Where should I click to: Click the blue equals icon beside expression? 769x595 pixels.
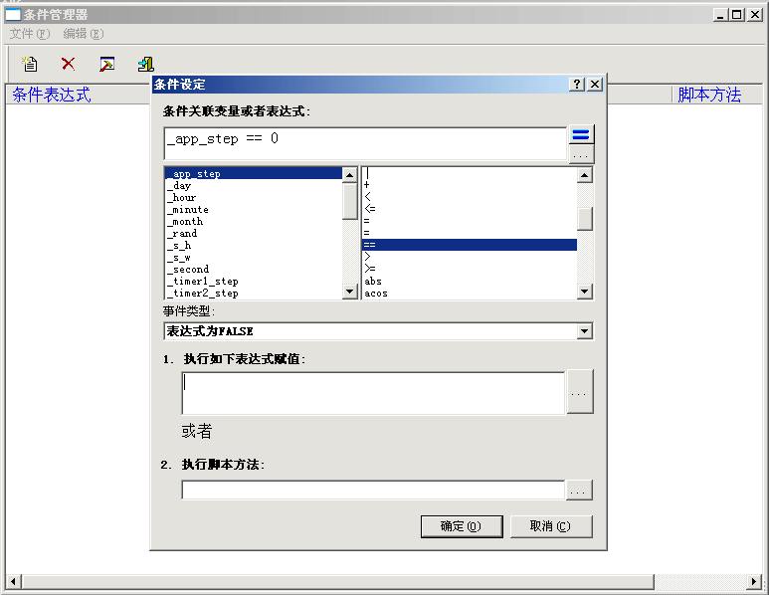[581, 135]
